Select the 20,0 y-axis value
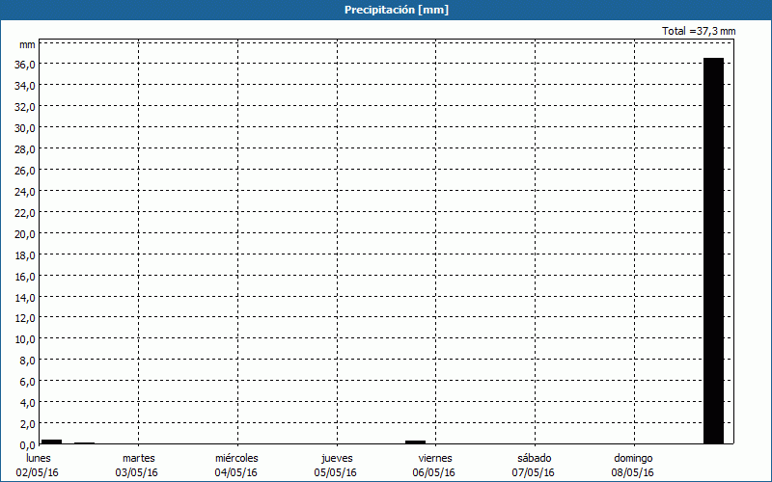 26,233
